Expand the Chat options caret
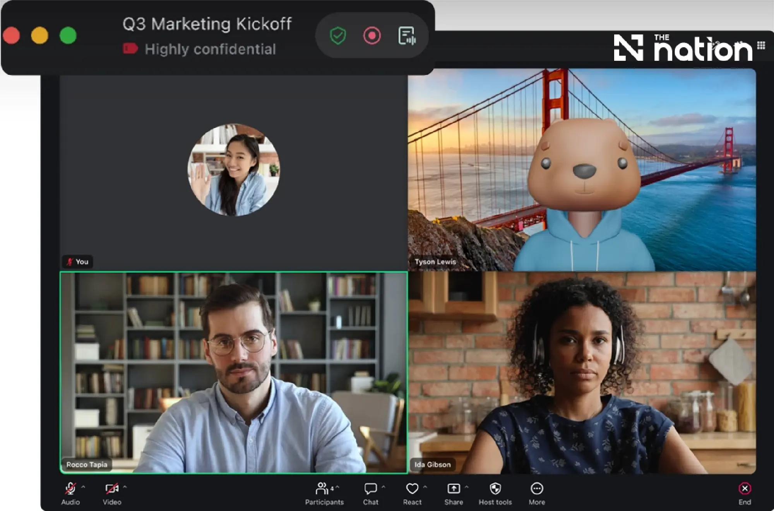Image resolution: width=774 pixels, height=511 pixels. click(384, 487)
